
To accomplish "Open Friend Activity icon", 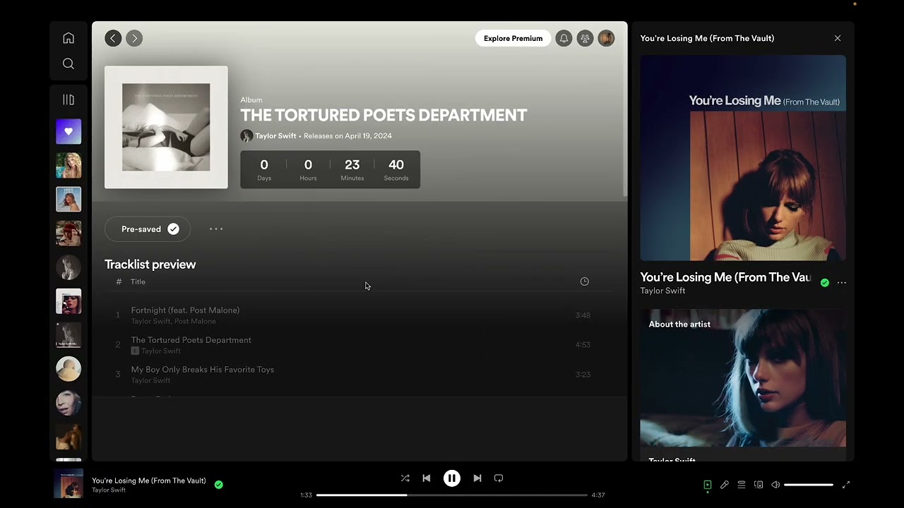I will point(585,39).
